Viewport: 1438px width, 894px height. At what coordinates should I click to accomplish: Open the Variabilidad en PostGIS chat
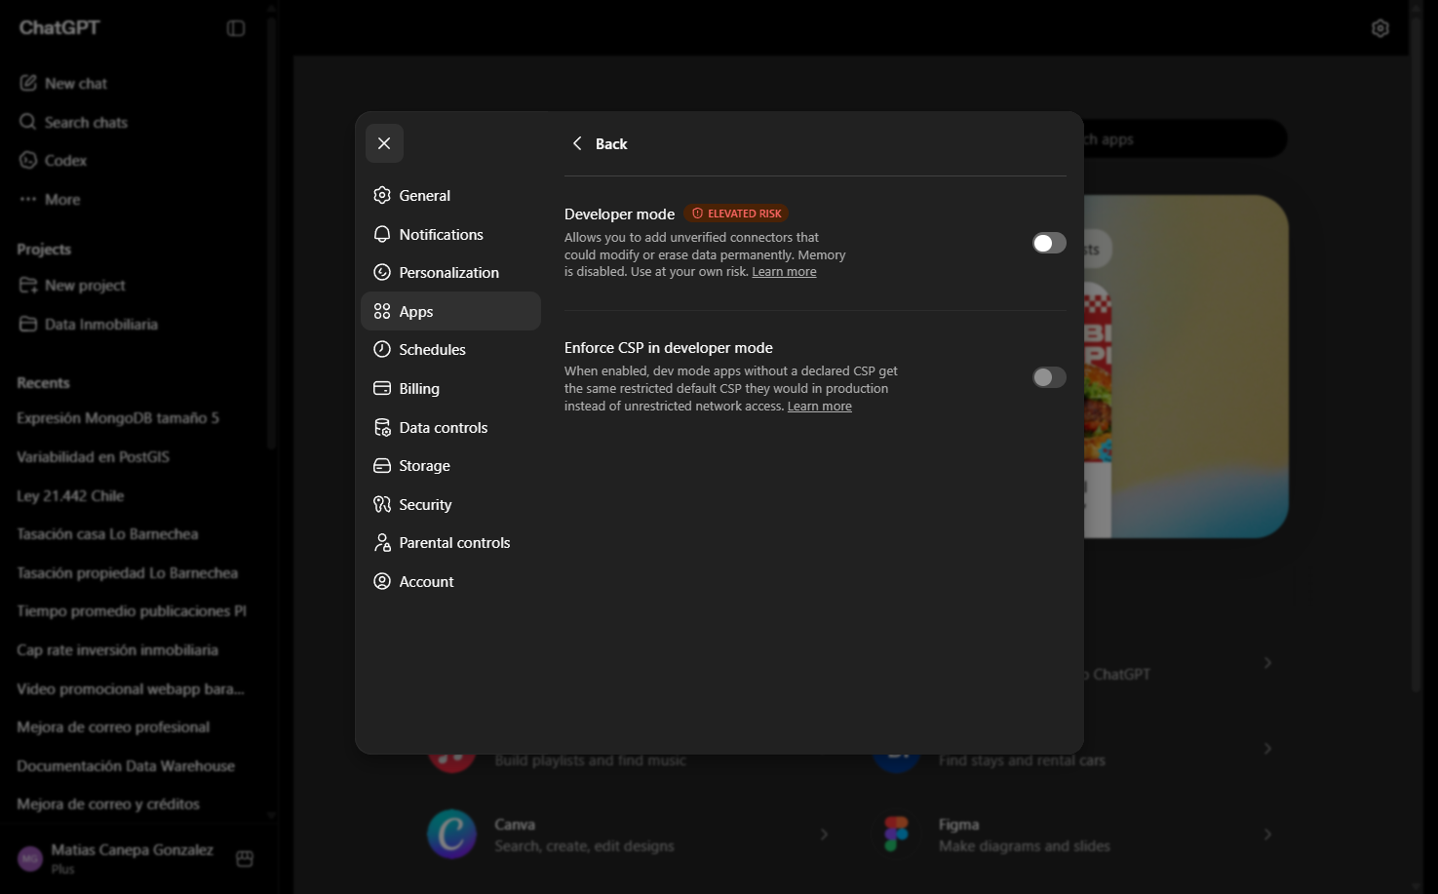[93, 457]
